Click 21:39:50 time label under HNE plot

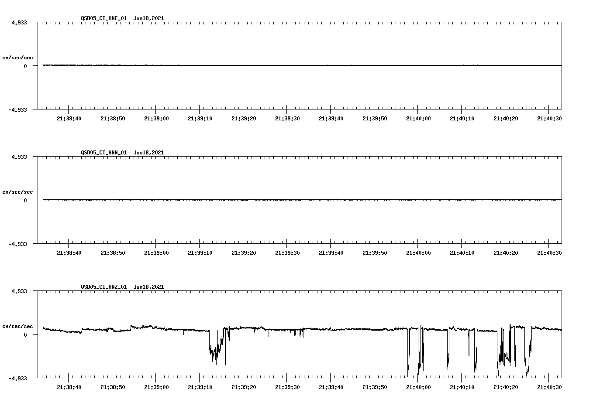tap(375, 119)
